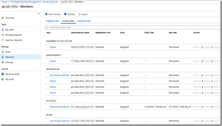Open User Access Administrator link under MS-PIM
Viewport: 222px width, 126px height.
click(x=60, y=121)
